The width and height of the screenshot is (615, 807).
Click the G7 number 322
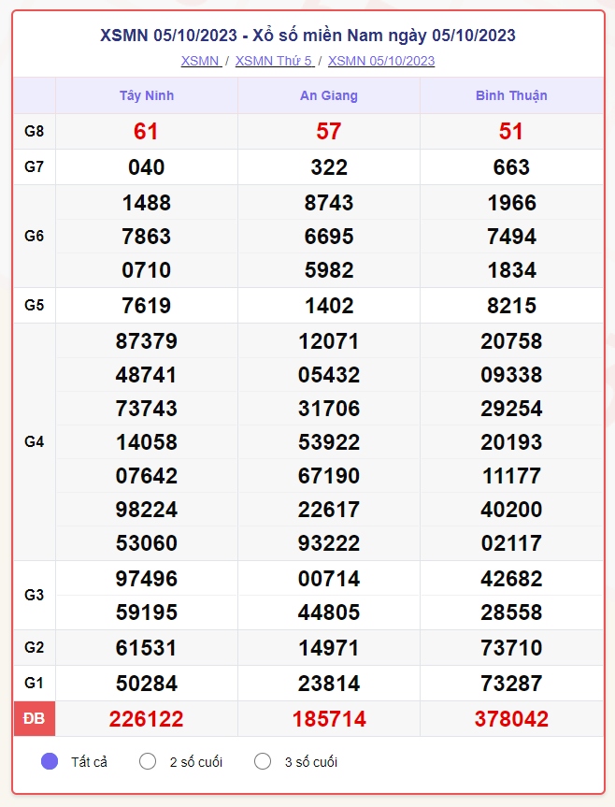pyautogui.click(x=329, y=167)
